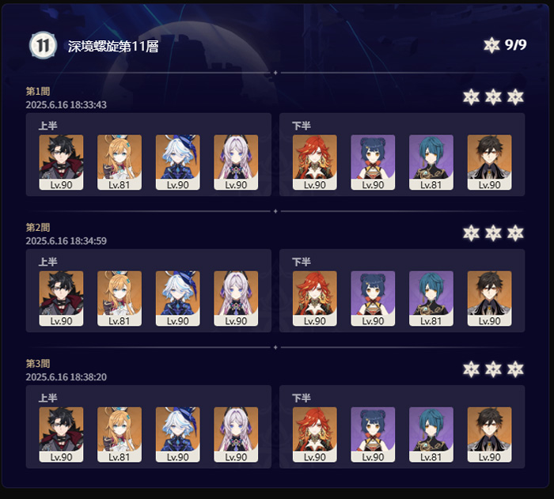Click the 第1間 chamber label
This screenshot has height=499, width=554.
[38, 92]
